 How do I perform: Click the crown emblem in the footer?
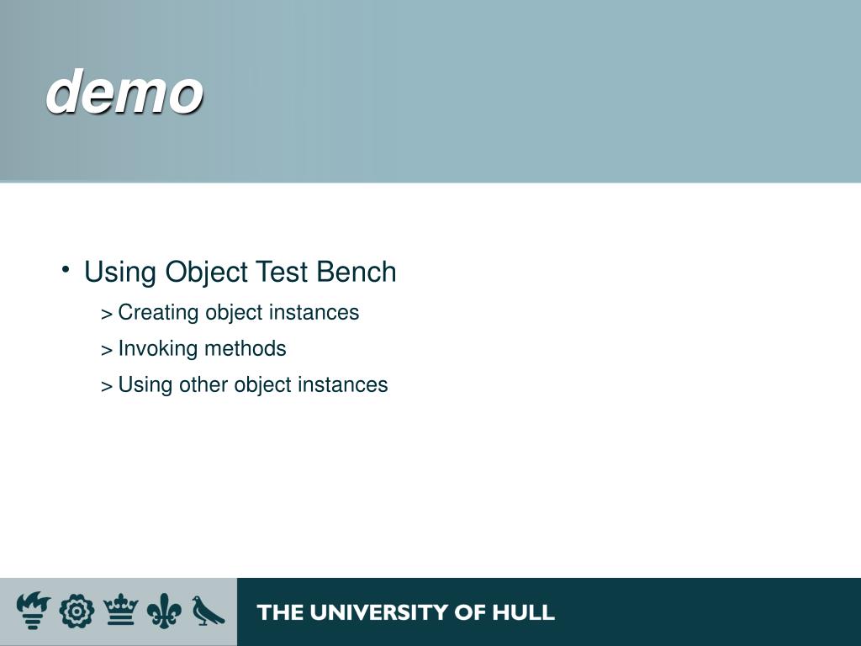coord(121,609)
